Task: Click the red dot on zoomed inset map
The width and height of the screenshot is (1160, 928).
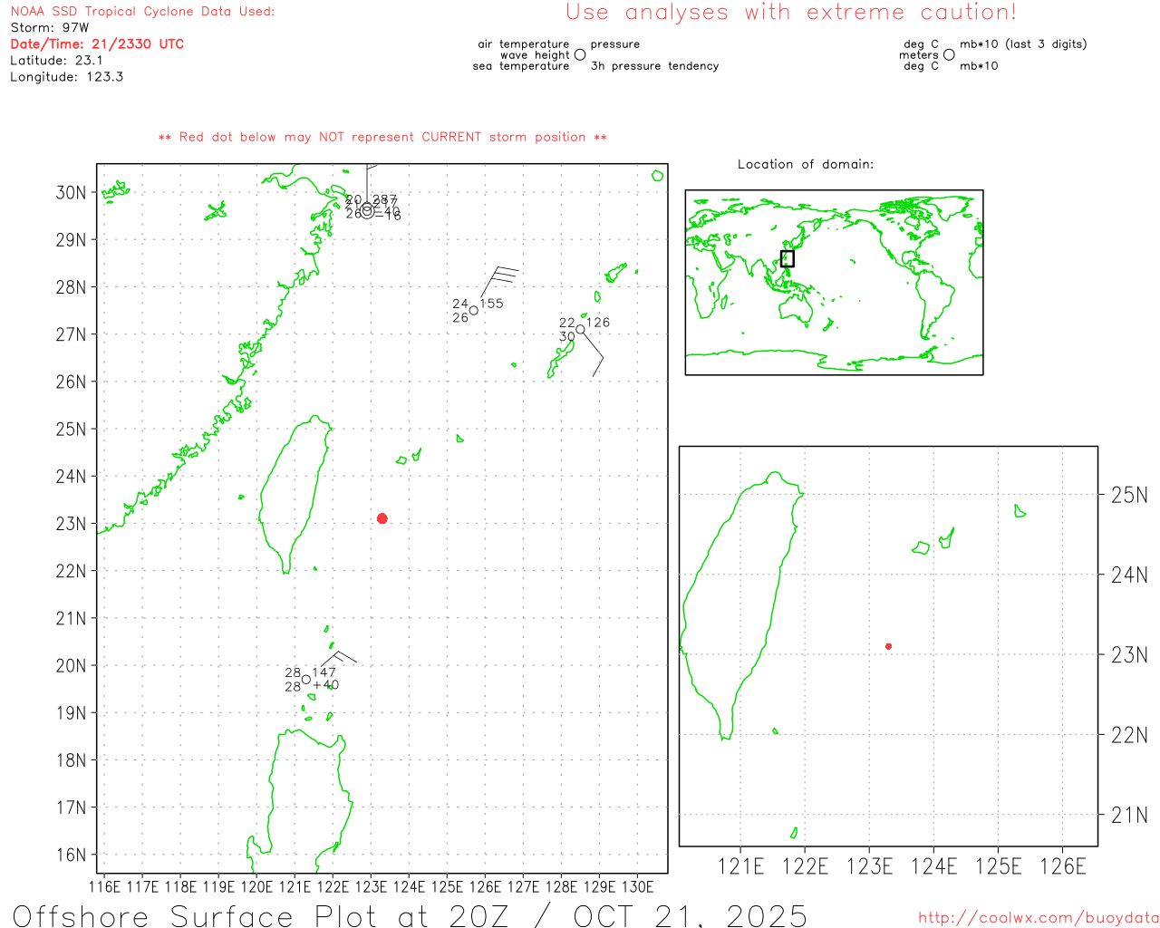Action: coord(889,646)
